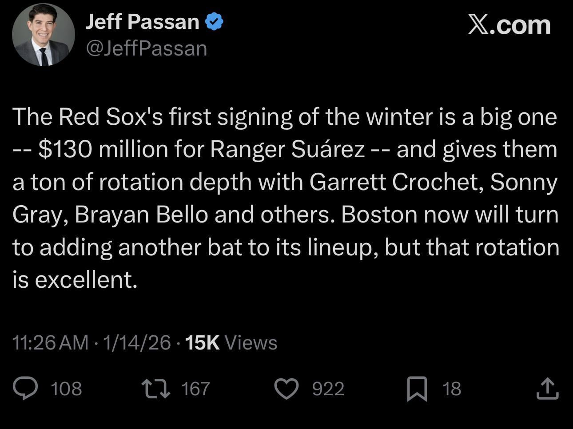Open tweet via the "1/14/26" date
573x429 pixels.
coord(135,342)
